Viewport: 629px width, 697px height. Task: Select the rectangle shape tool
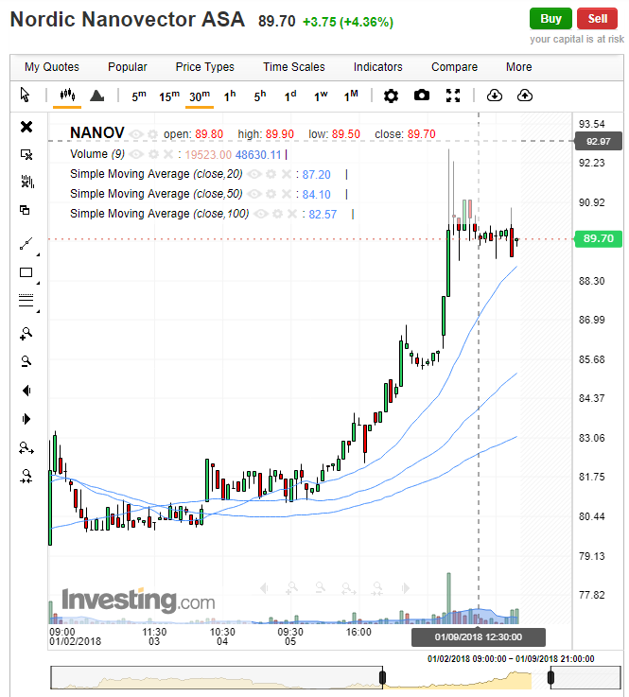click(26, 272)
